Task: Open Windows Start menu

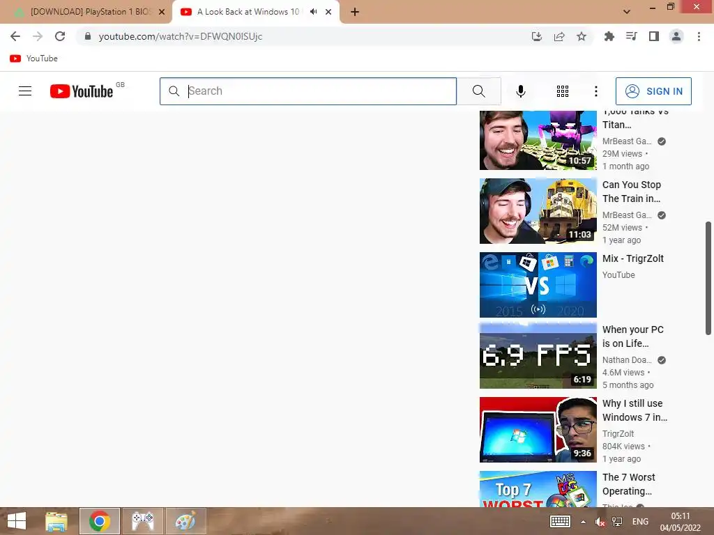Action: 17,521
